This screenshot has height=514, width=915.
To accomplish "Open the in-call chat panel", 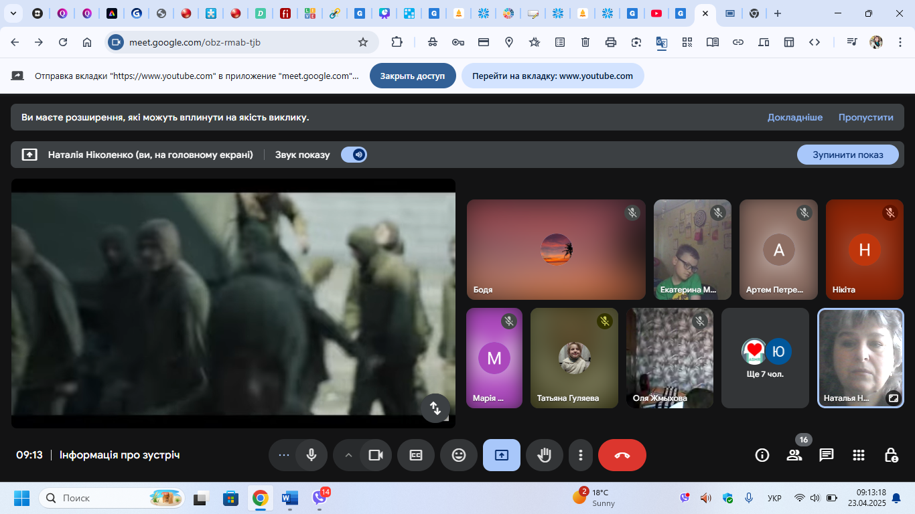I will click(827, 455).
